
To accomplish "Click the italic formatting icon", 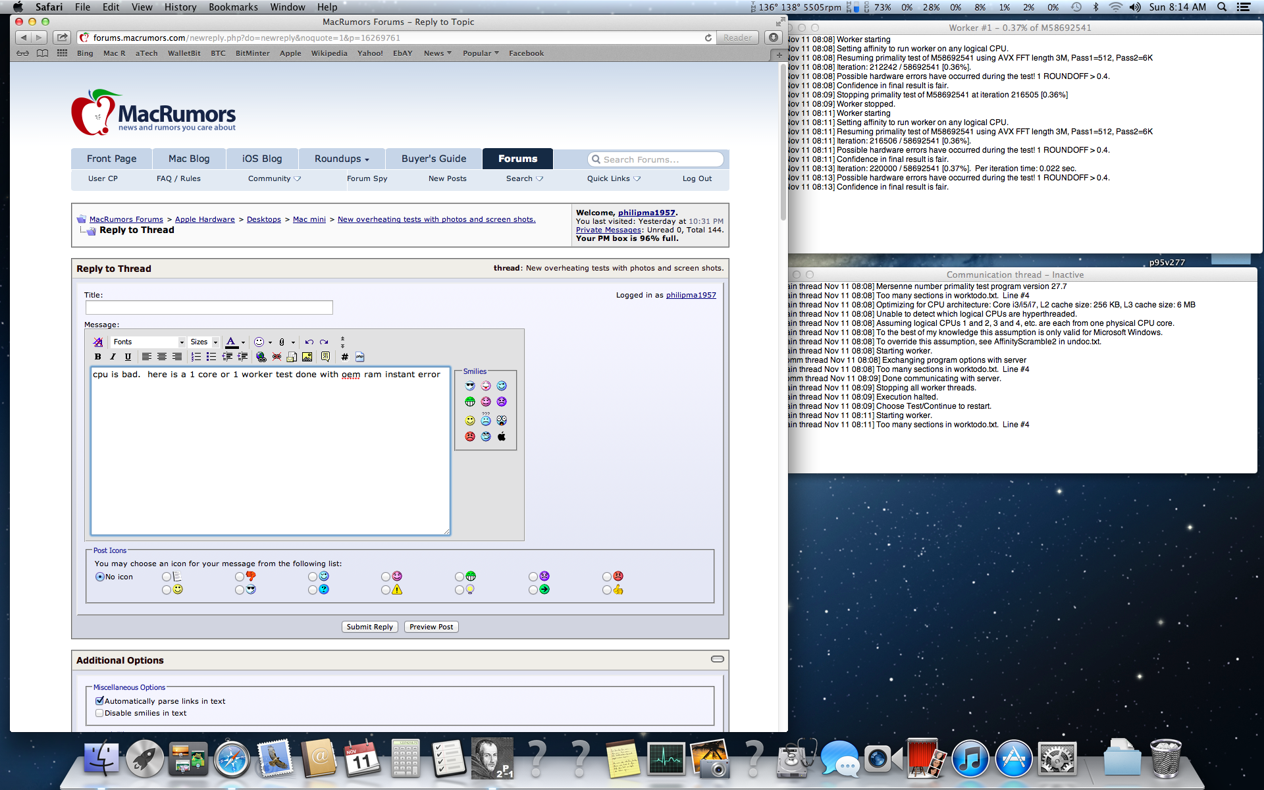I will 113,357.
